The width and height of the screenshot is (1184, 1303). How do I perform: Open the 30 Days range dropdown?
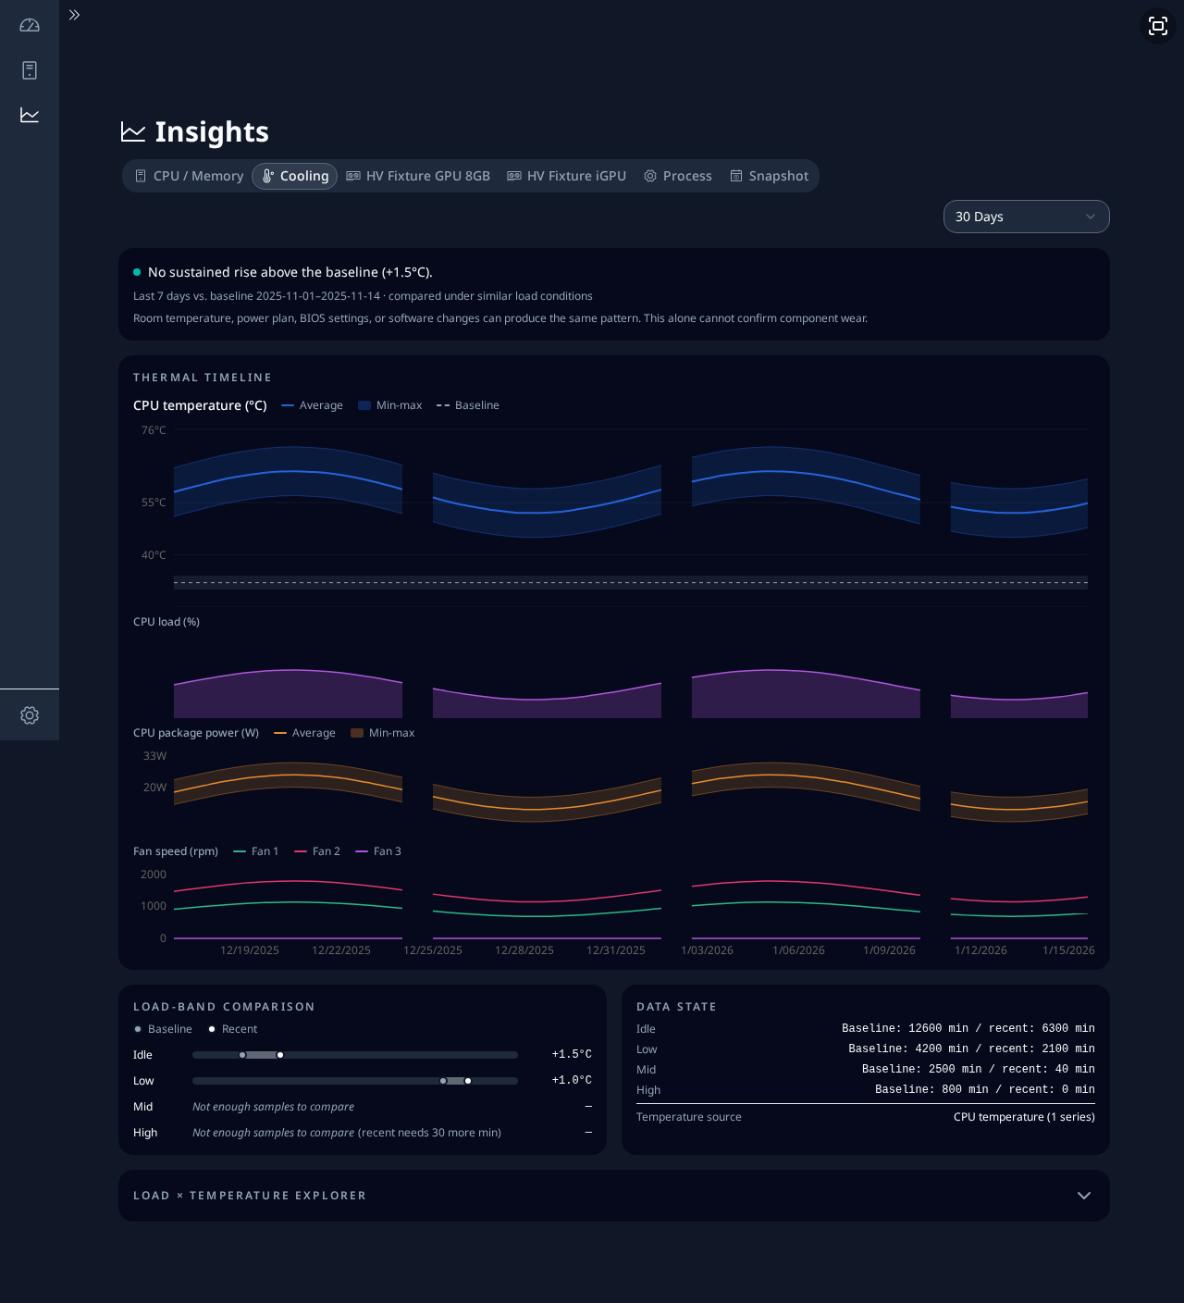point(1027,217)
